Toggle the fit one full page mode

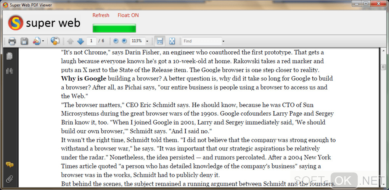tap(172, 41)
